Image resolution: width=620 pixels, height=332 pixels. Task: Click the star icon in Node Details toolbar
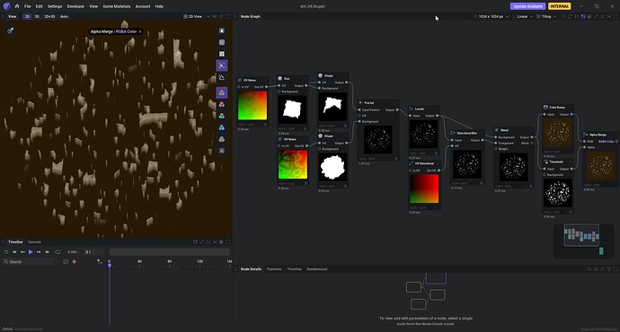coord(596,269)
